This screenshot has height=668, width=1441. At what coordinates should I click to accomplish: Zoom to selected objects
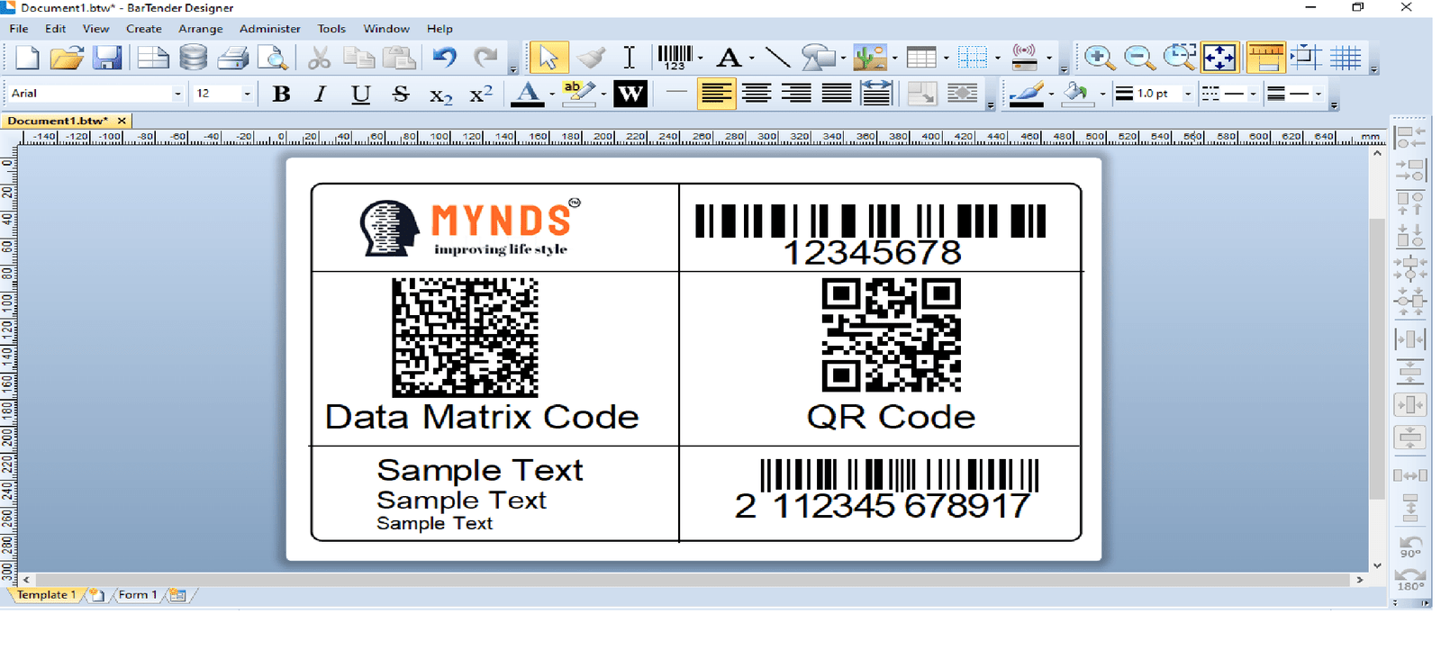tap(1179, 58)
